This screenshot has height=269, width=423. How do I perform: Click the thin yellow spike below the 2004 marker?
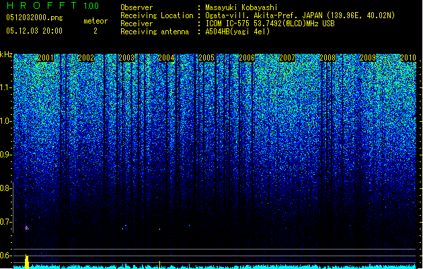(159, 265)
